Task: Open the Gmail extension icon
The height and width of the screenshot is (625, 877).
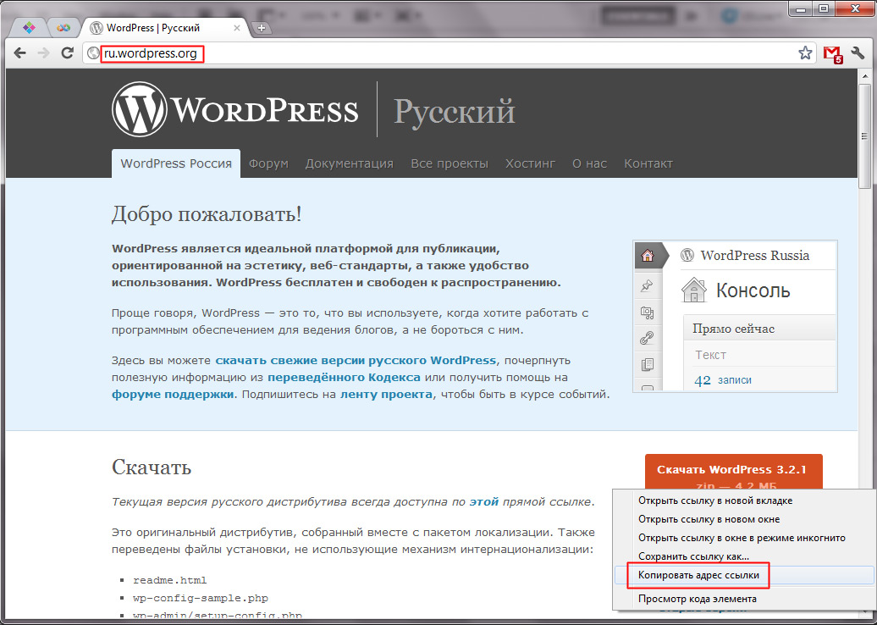Action: 833,53
